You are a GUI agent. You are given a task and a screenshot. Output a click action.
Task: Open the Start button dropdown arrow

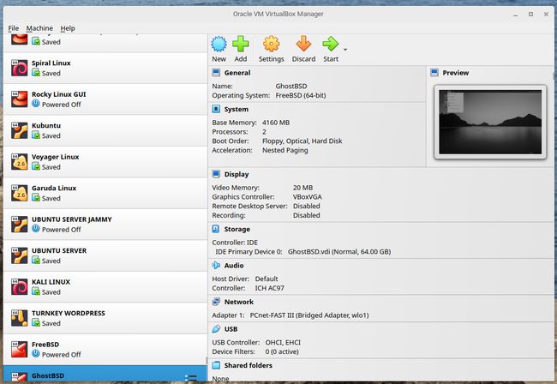[345, 50]
